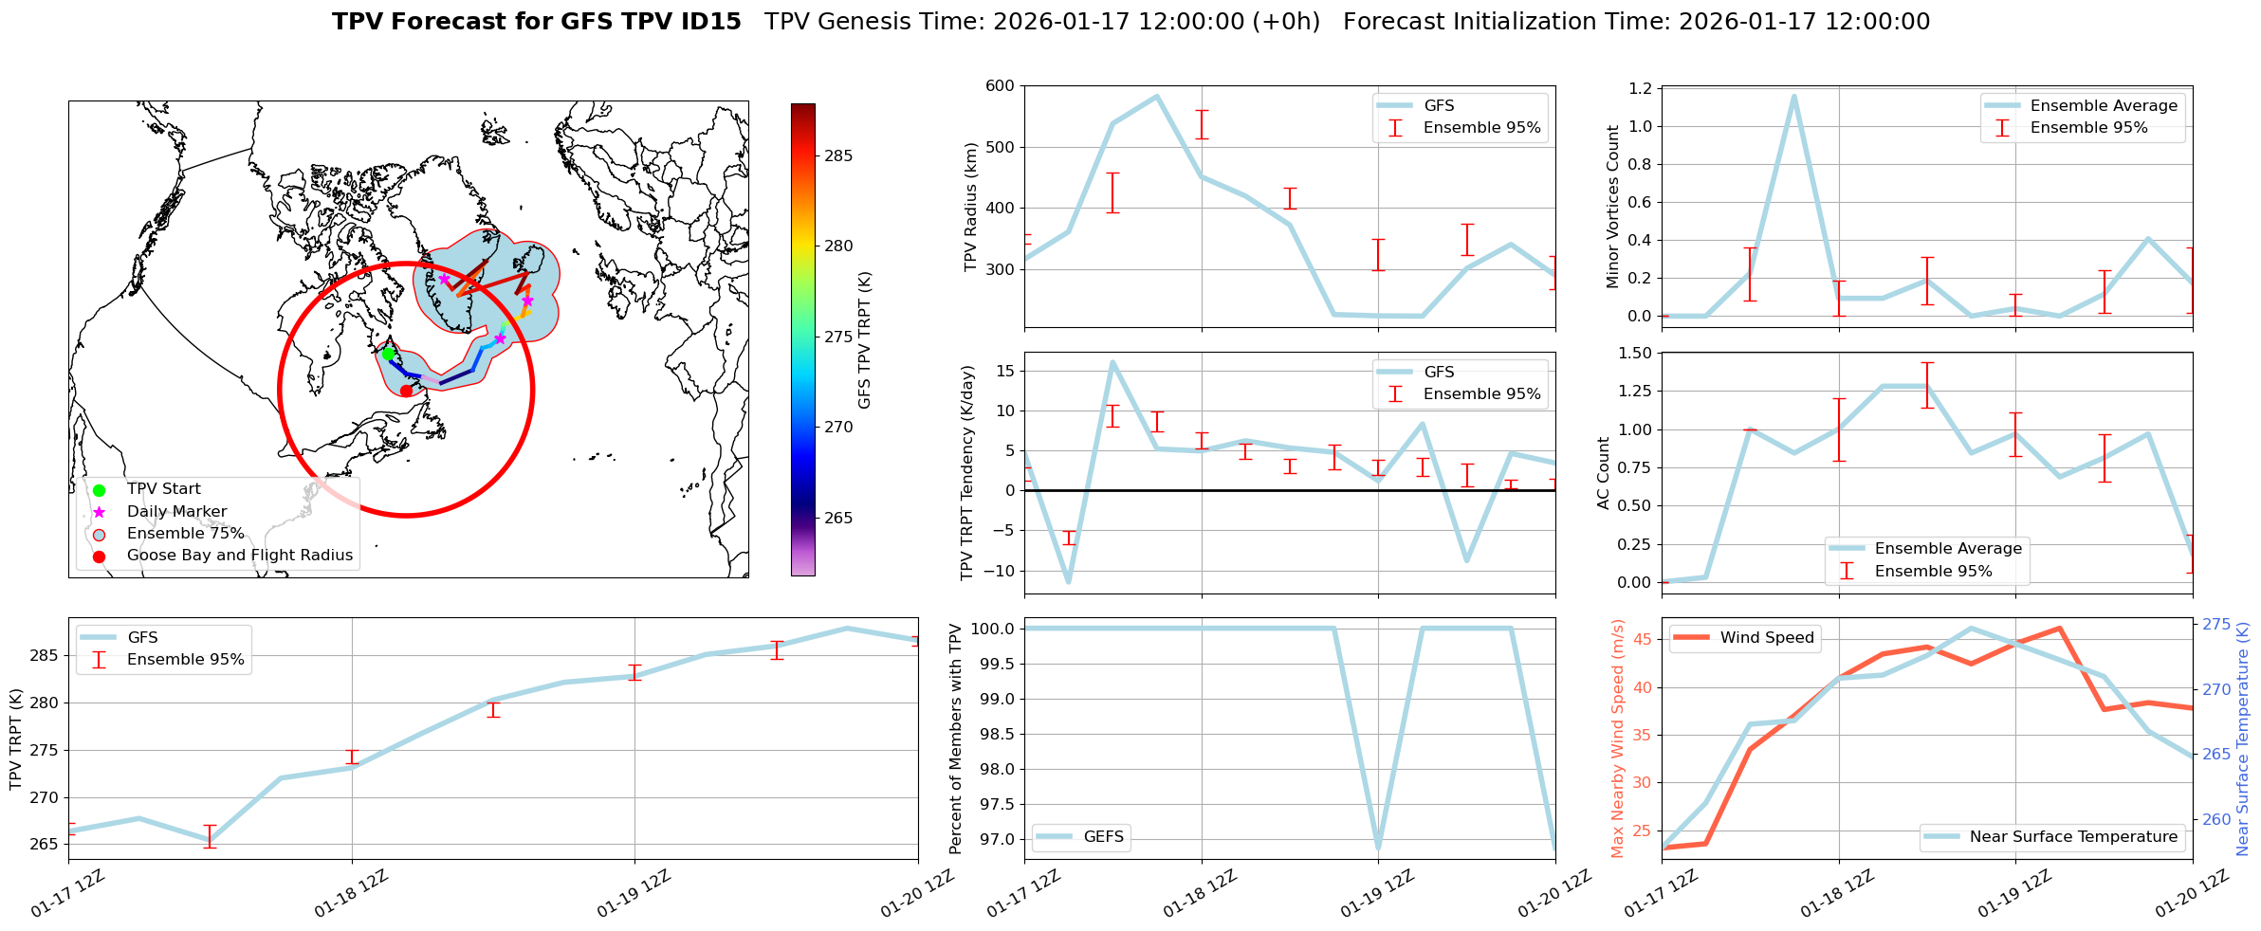This screenshot has width=2261, height=931.
Task: Click the Wind Speed legend line sample
Action: (x=1691, y=638)
